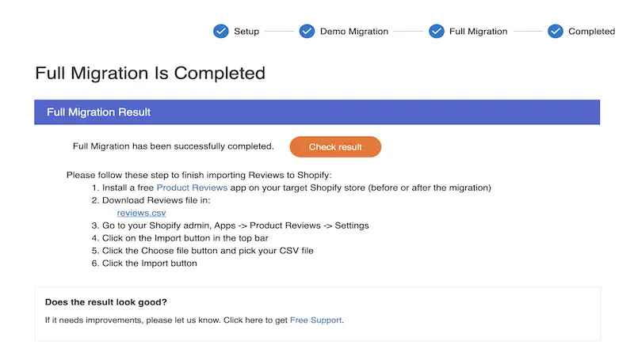
Task: Download the reviews.csv file
Action: tap(141, 213)
